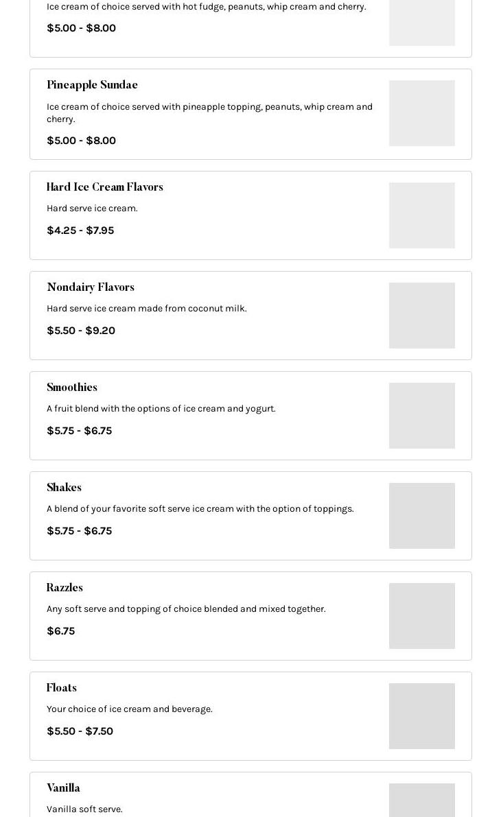
Task: Open the Floats menu item title
Action: [x=62, y=688]
